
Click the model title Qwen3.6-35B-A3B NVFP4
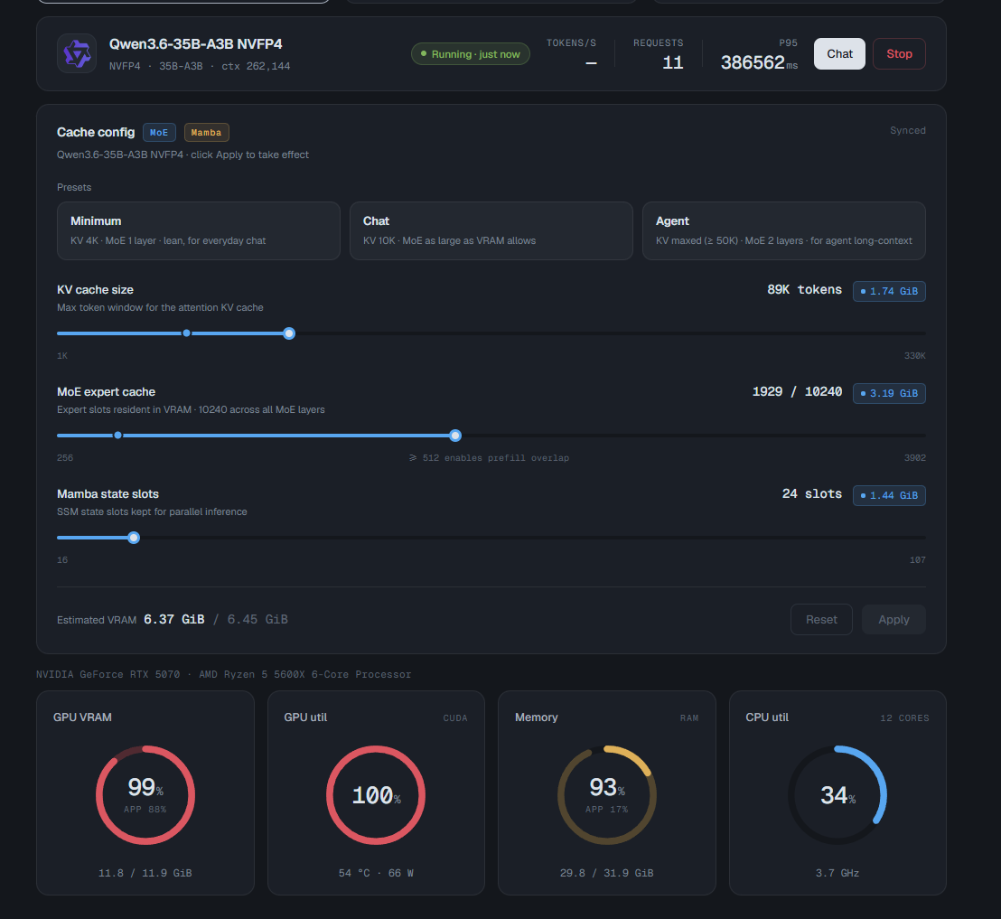point(195,44)
